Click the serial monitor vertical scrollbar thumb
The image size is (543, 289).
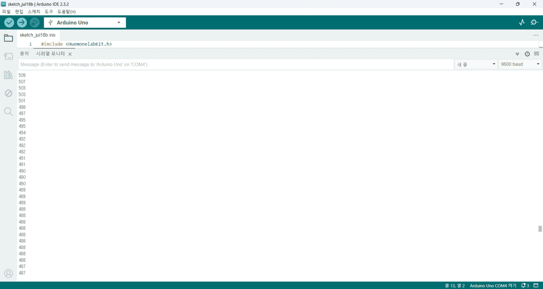point(540,229)
